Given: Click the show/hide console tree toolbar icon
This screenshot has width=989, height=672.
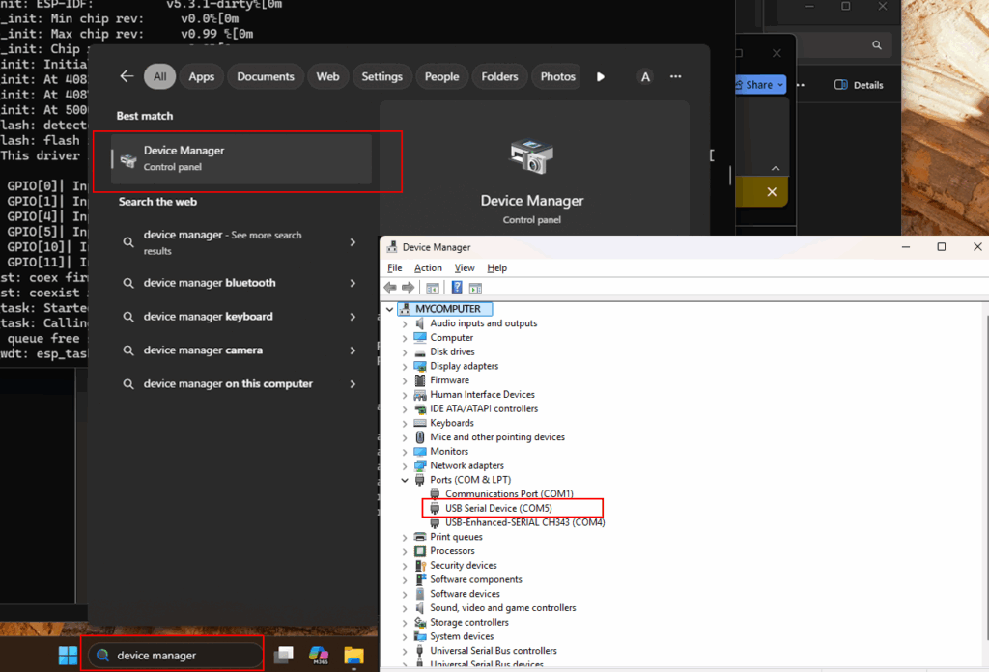Looking at the screenshot, I should [434, 288].
